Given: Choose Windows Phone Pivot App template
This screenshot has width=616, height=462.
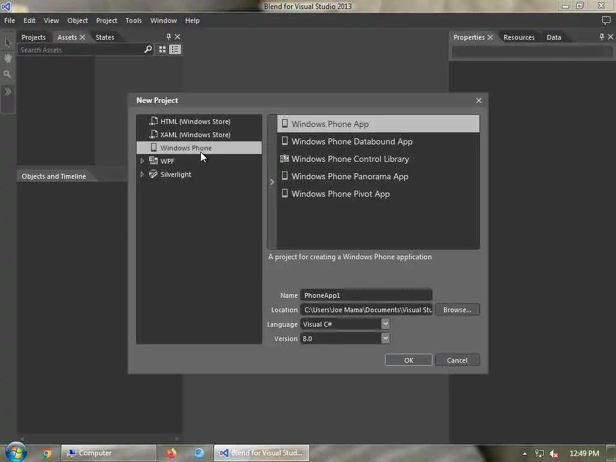Looking at the screenshot, I should tap(378, 194).
